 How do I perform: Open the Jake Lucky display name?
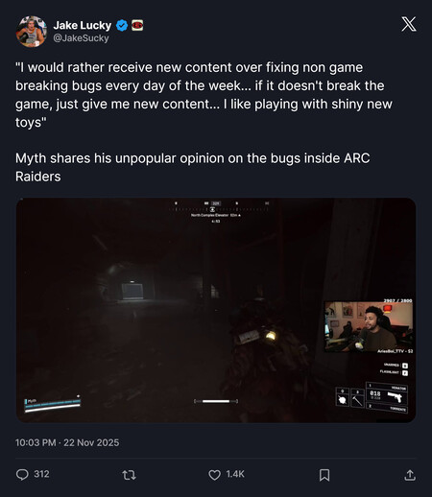[x=83, y=25]
